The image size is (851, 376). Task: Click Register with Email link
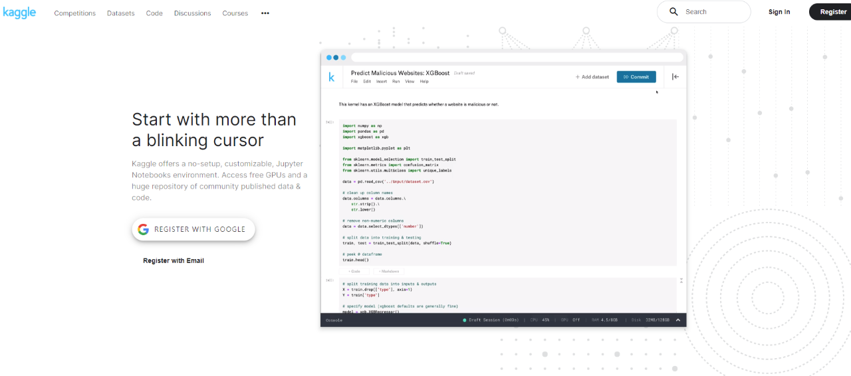(x=174, y=260)
